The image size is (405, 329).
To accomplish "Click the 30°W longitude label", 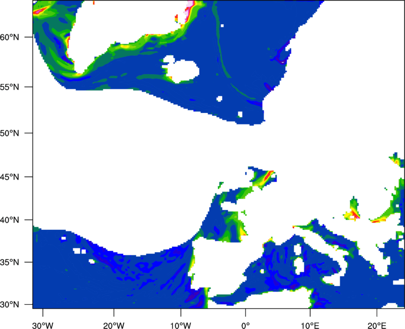I will (43, 325).
